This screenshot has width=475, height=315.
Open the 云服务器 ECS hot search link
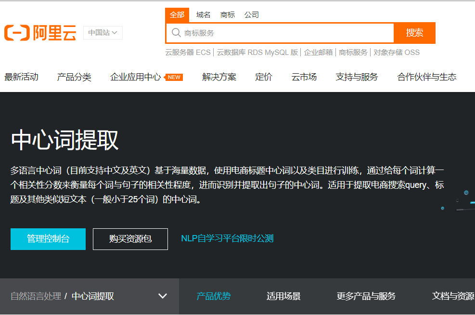click(188, 52)
